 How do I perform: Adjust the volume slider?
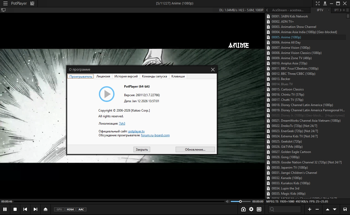240,201
